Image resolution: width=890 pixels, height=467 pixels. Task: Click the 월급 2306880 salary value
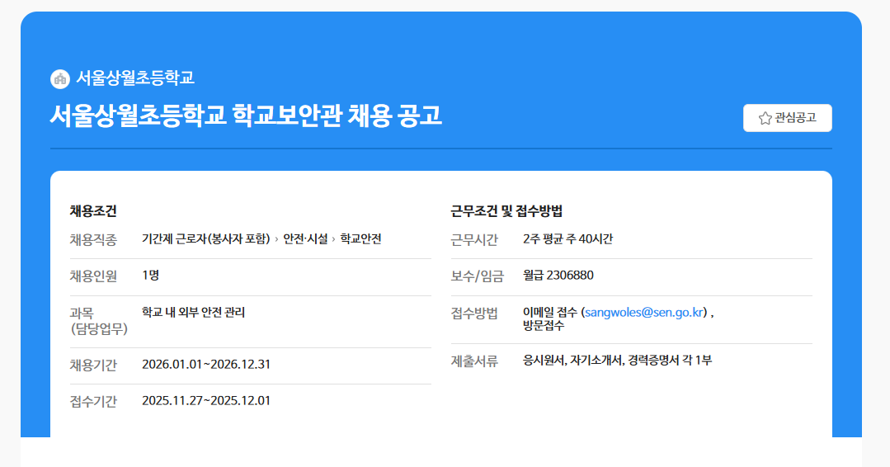coord(558,276)
